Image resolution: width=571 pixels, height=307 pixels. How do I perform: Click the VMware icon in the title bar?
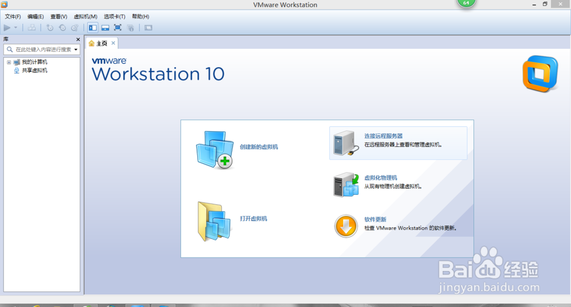[x=5, y=5]
